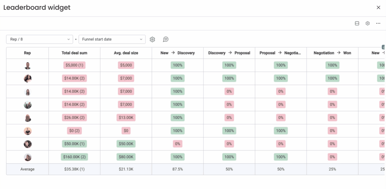Screen dimensions: 386x189
Task: Click the feedback heart speech bubble icon
Action: pyautogui.click(x=166, y=40)
